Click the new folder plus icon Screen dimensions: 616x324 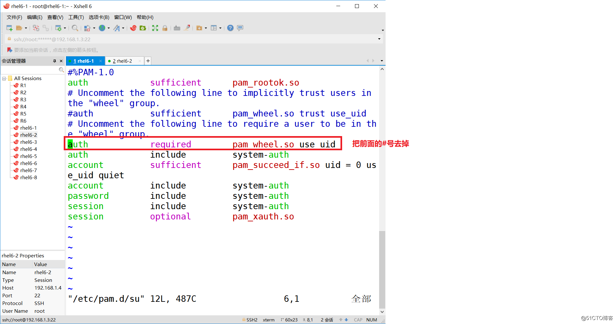[x=199, y=28]
